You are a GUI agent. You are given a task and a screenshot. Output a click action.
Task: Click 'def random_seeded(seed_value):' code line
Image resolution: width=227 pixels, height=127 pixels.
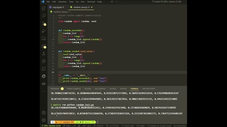[x=76, y=51]
